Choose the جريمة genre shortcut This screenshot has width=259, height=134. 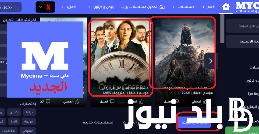click(29, 121)
